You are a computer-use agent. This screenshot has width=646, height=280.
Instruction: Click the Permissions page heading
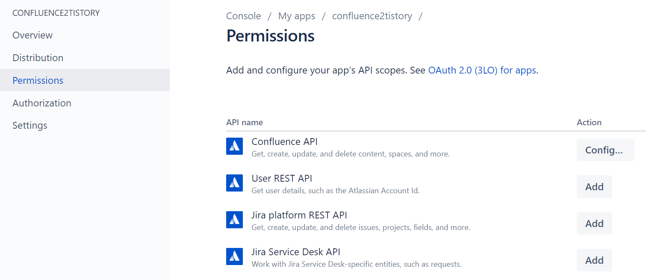pyautogui.click(x=271, y=36)
